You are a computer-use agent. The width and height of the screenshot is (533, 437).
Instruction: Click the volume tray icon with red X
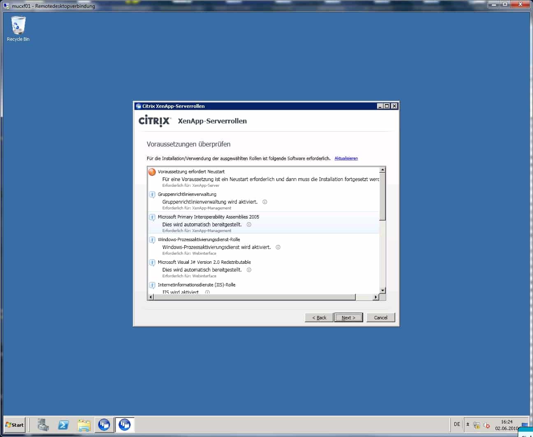pos(487,425)
